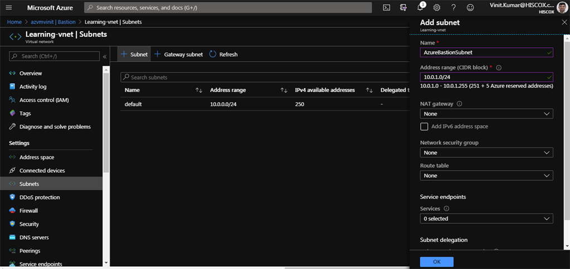The image size is (570, 269).
Task: Click the Address space icon
Action: click(12, 157)
